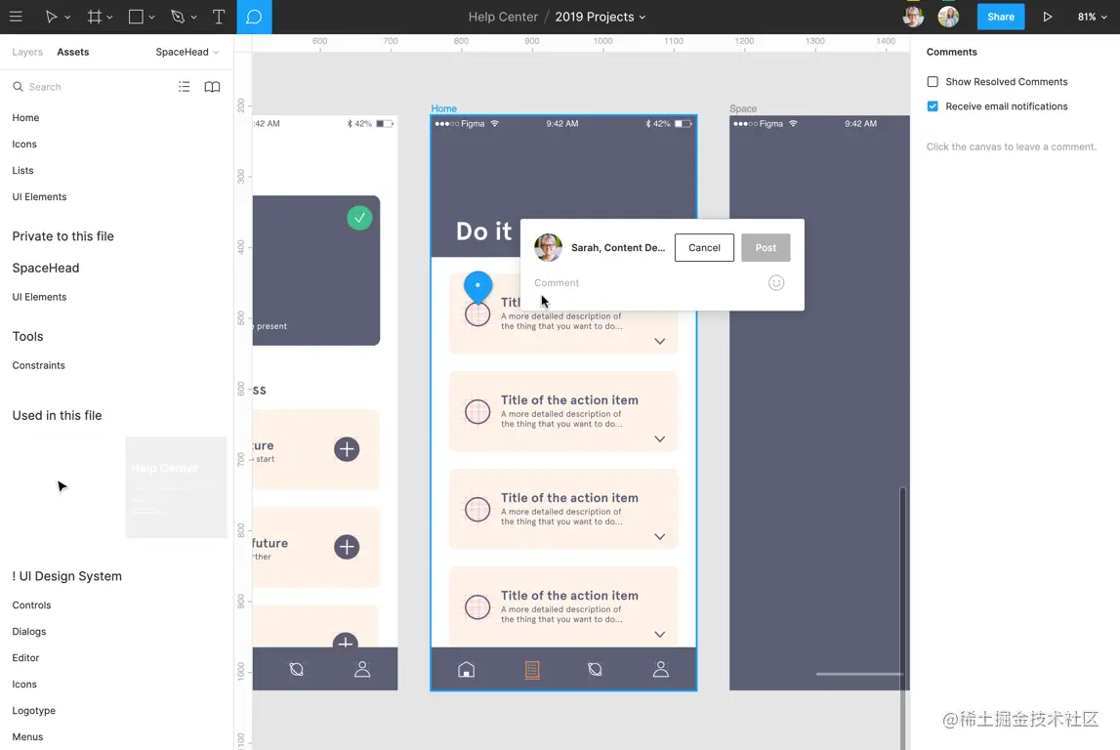
Task: Cancel the new comment
Action: pos(704,247)
